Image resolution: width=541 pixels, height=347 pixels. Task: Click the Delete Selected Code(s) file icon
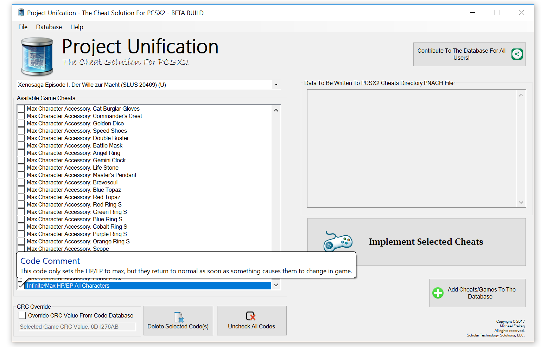(x=179, y=317)
